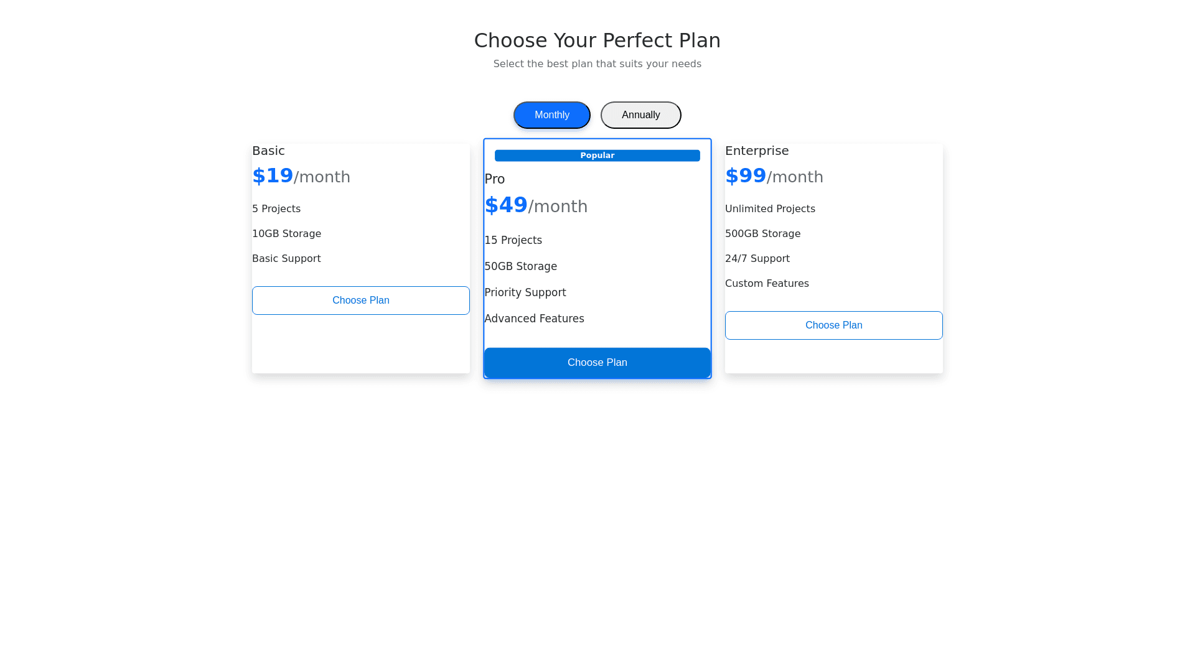Click the $99/month price

point(774,177)
